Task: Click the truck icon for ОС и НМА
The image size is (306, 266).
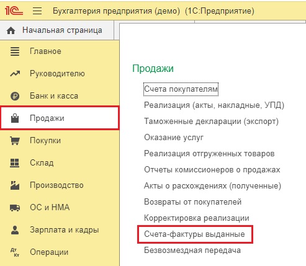Action: (15, 208)
